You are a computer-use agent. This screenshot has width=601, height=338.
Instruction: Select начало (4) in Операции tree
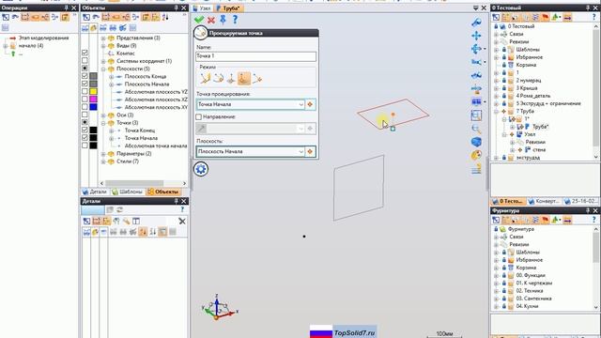pos(31,46)
